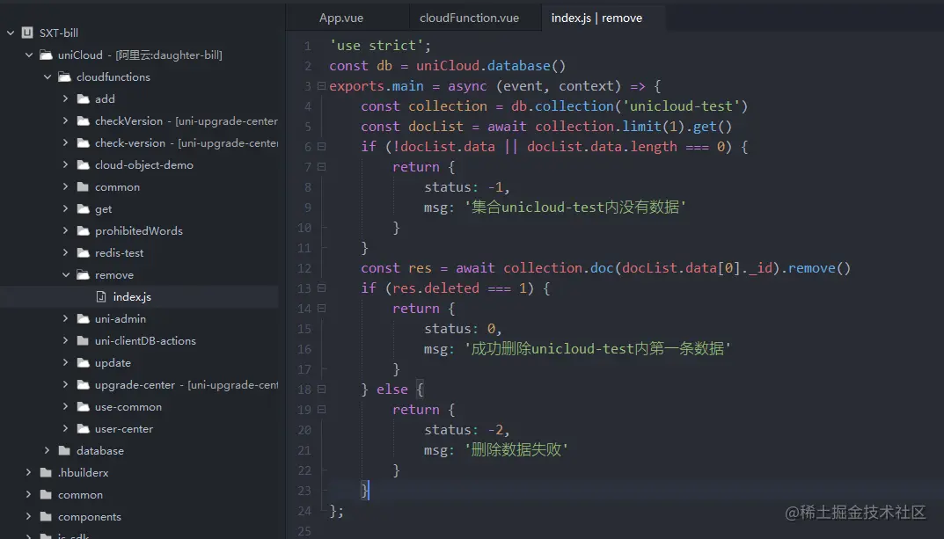
Task: Click the '成功删除unicloud-test内第一条数据' string
Action: [x=597, y=348]
